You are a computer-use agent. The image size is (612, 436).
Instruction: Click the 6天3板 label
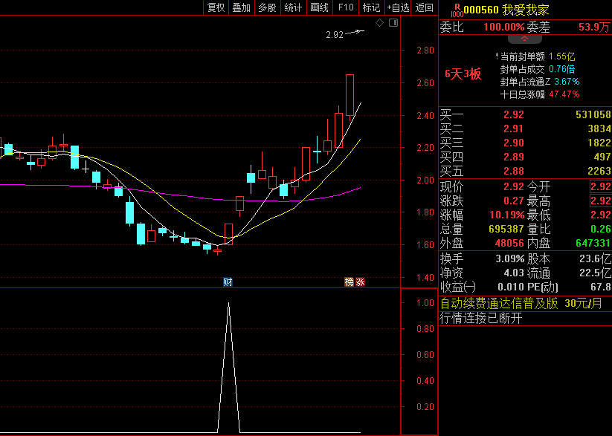[x=463, y=74]
